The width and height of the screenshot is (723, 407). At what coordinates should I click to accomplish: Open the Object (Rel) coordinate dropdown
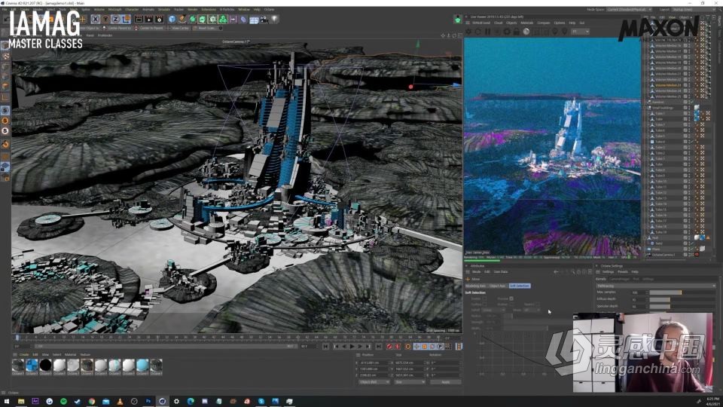pyautogui.click(x=374, y=382)
